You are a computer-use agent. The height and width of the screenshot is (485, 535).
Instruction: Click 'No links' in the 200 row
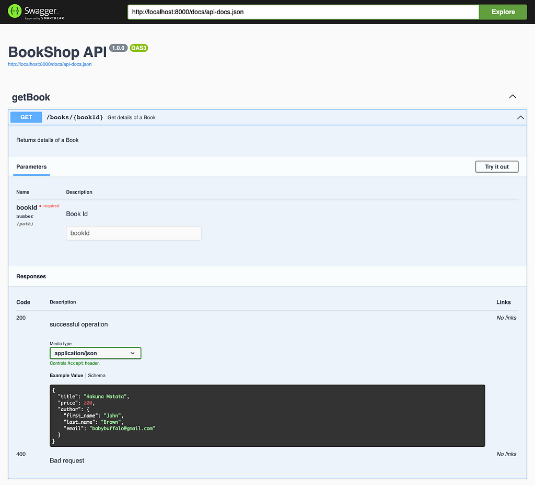[506, 318]
